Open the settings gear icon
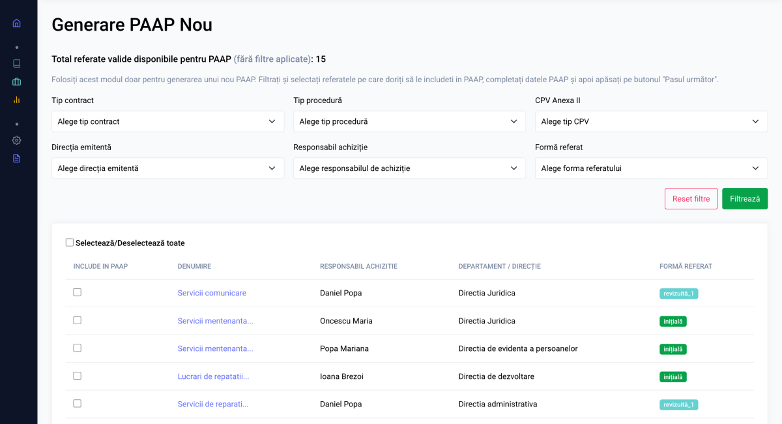Screen dimensions: 782x424 pos(17,140)
